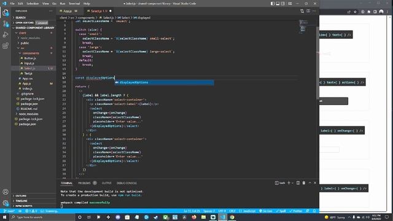Screen dimensions: 393x221
Task: Open the Run and Debug view
Action: (x=6, y=34)
